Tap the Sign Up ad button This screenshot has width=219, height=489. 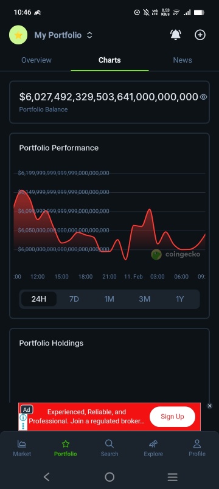click(x=173, y=417)
